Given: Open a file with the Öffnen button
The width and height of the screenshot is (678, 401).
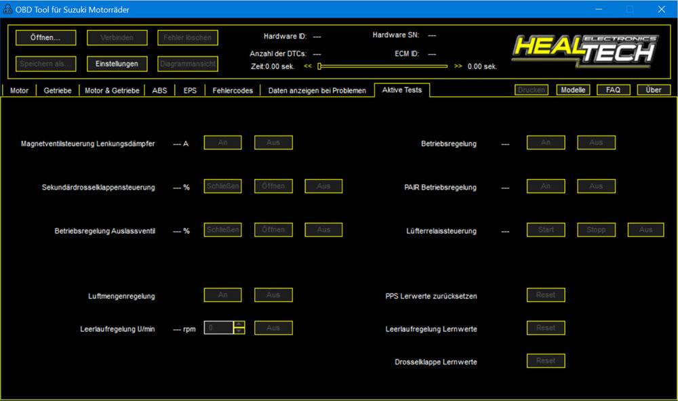Looking at the screenshot, I should [x=45, y=37].
